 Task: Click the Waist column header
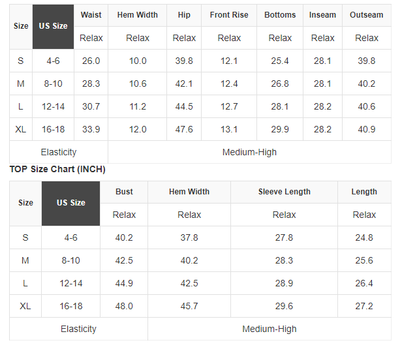91,15
